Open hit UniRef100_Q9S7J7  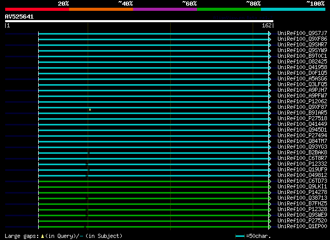pyautogui.click(x=302, y=34)
